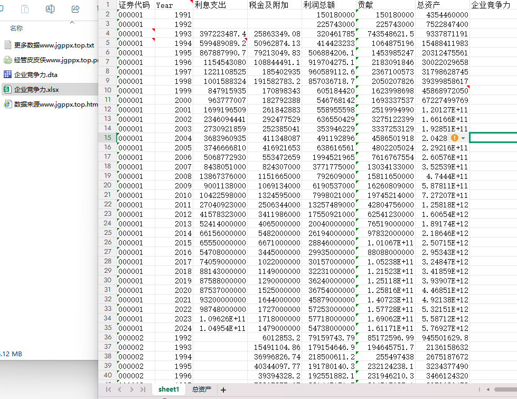This screenshot has width=517, height=399.
Task: Click the cell with value 397223487.4
Action: [x=220, y=34]
